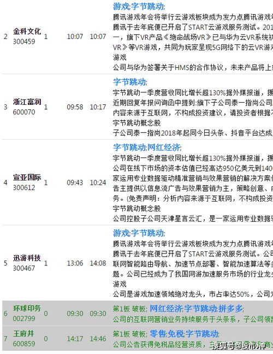Click stock name 宣亚国际

(x=27, y=178)
